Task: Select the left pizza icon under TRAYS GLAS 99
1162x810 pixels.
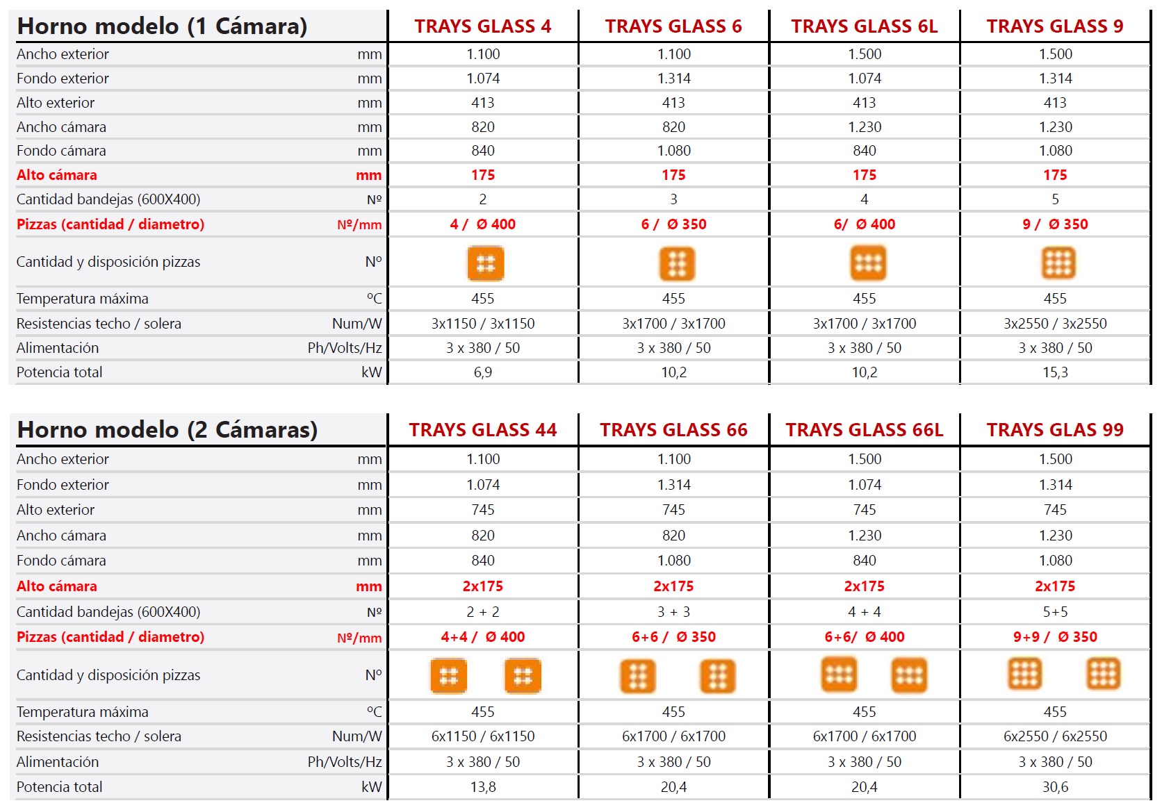Action: click(1025, 673)
